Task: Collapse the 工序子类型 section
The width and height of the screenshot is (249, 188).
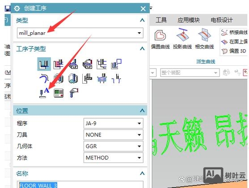Action: (x=142, y=48)
